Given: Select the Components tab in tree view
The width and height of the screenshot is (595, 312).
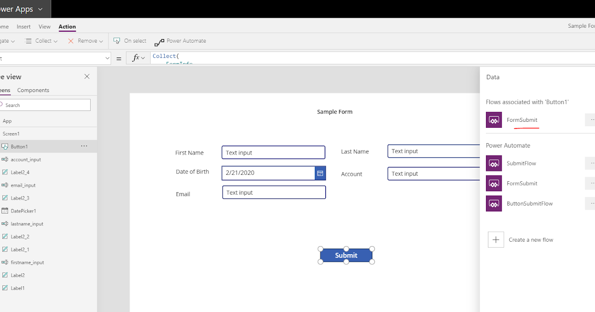Looking at the screenshot, I should pos(33,90).
